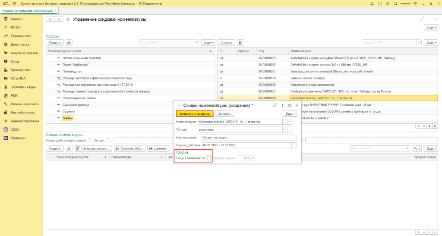Image resolution: width=442 pixels, height=236 pixels.
Task: Star the Скидки номенклатуры dialog as favorite
Action: click(179, 105)
